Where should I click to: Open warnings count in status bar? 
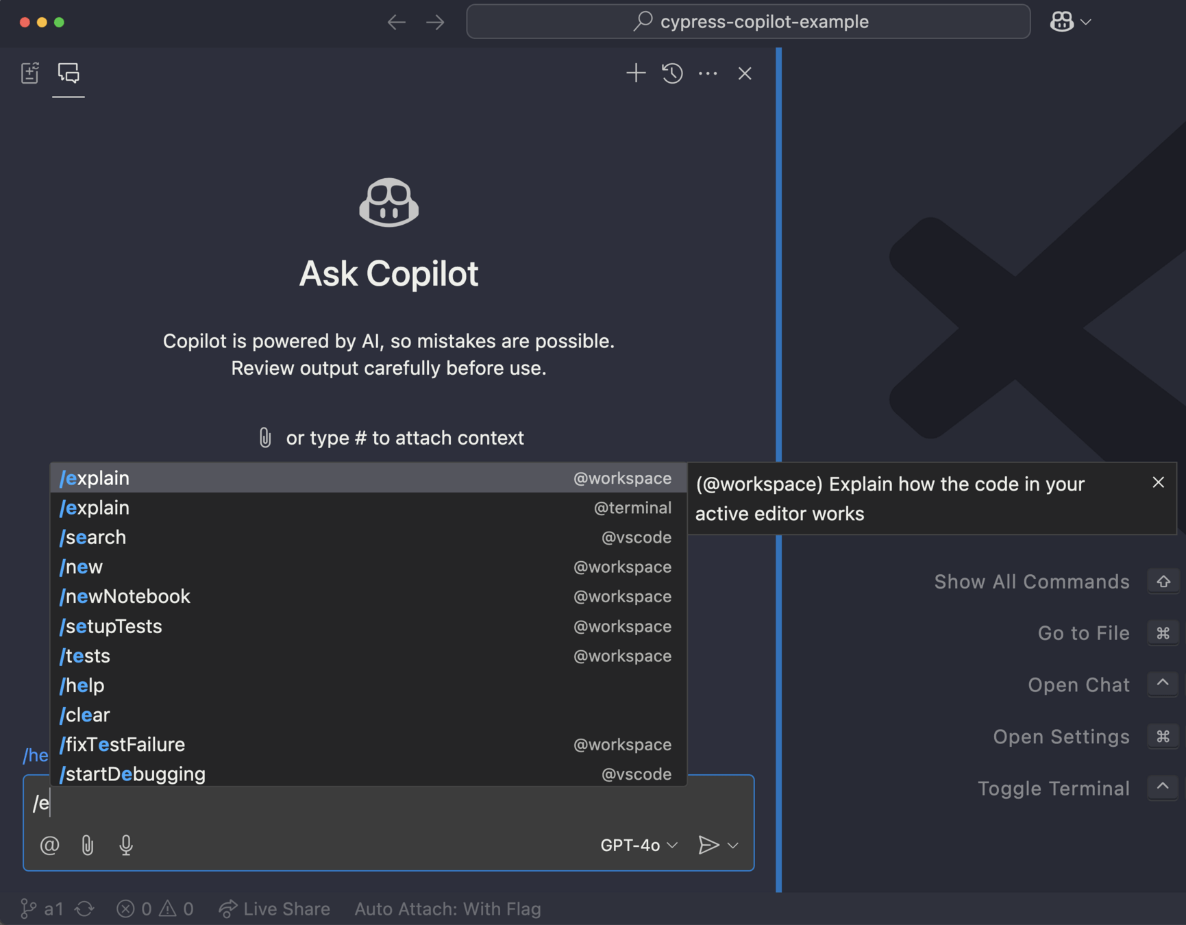177,909
